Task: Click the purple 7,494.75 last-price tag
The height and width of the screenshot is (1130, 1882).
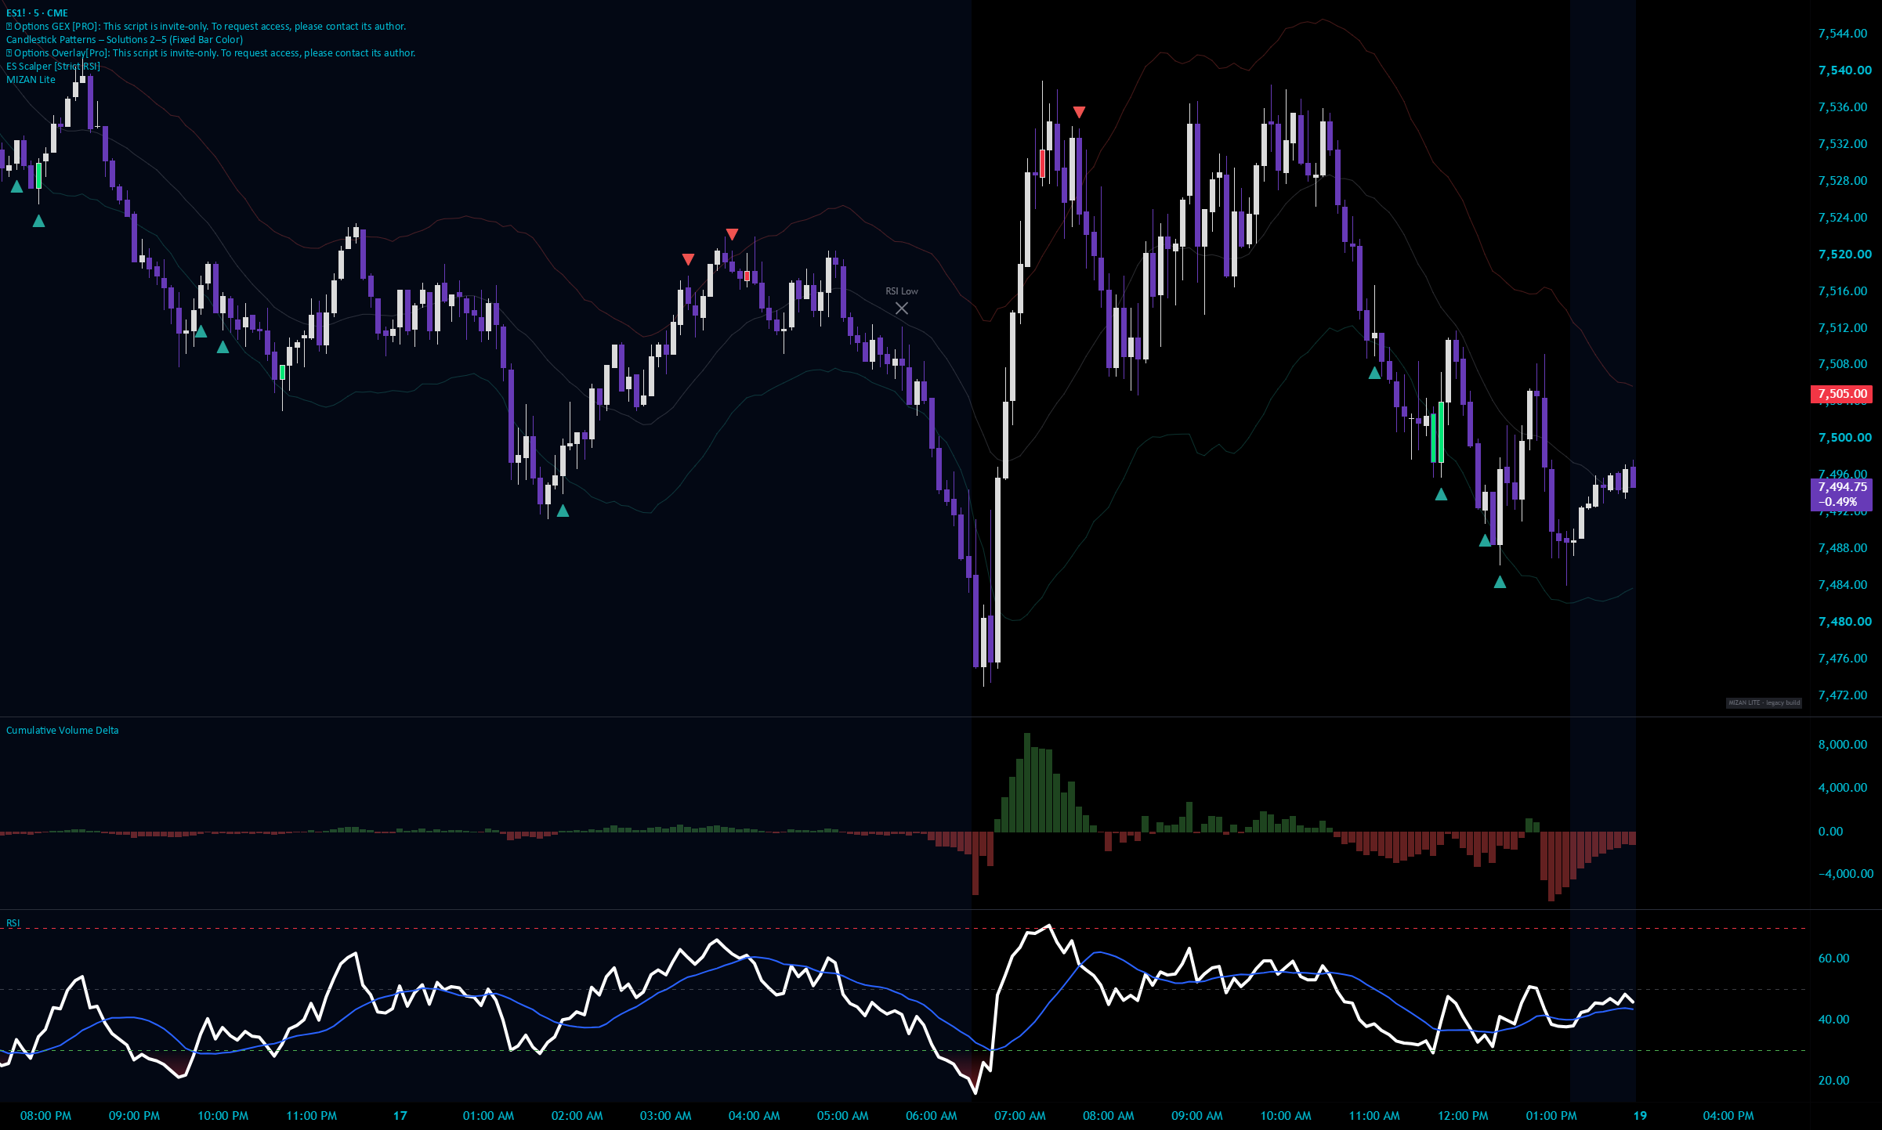Action: pyautogui.click(x=1842, y=494)
